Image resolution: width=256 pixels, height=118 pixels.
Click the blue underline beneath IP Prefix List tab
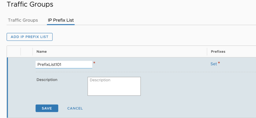coord(61,25)
